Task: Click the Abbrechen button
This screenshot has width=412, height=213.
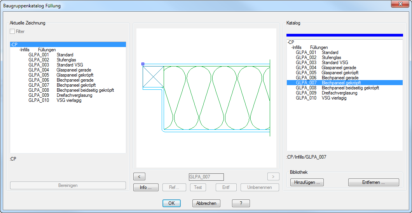Action: coord(206,203)
